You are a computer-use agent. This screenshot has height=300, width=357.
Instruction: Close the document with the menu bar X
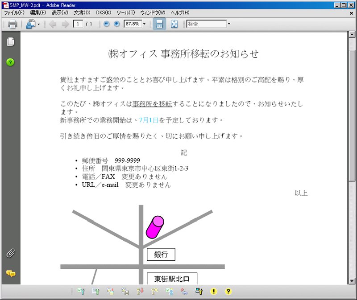pos(351,13)
